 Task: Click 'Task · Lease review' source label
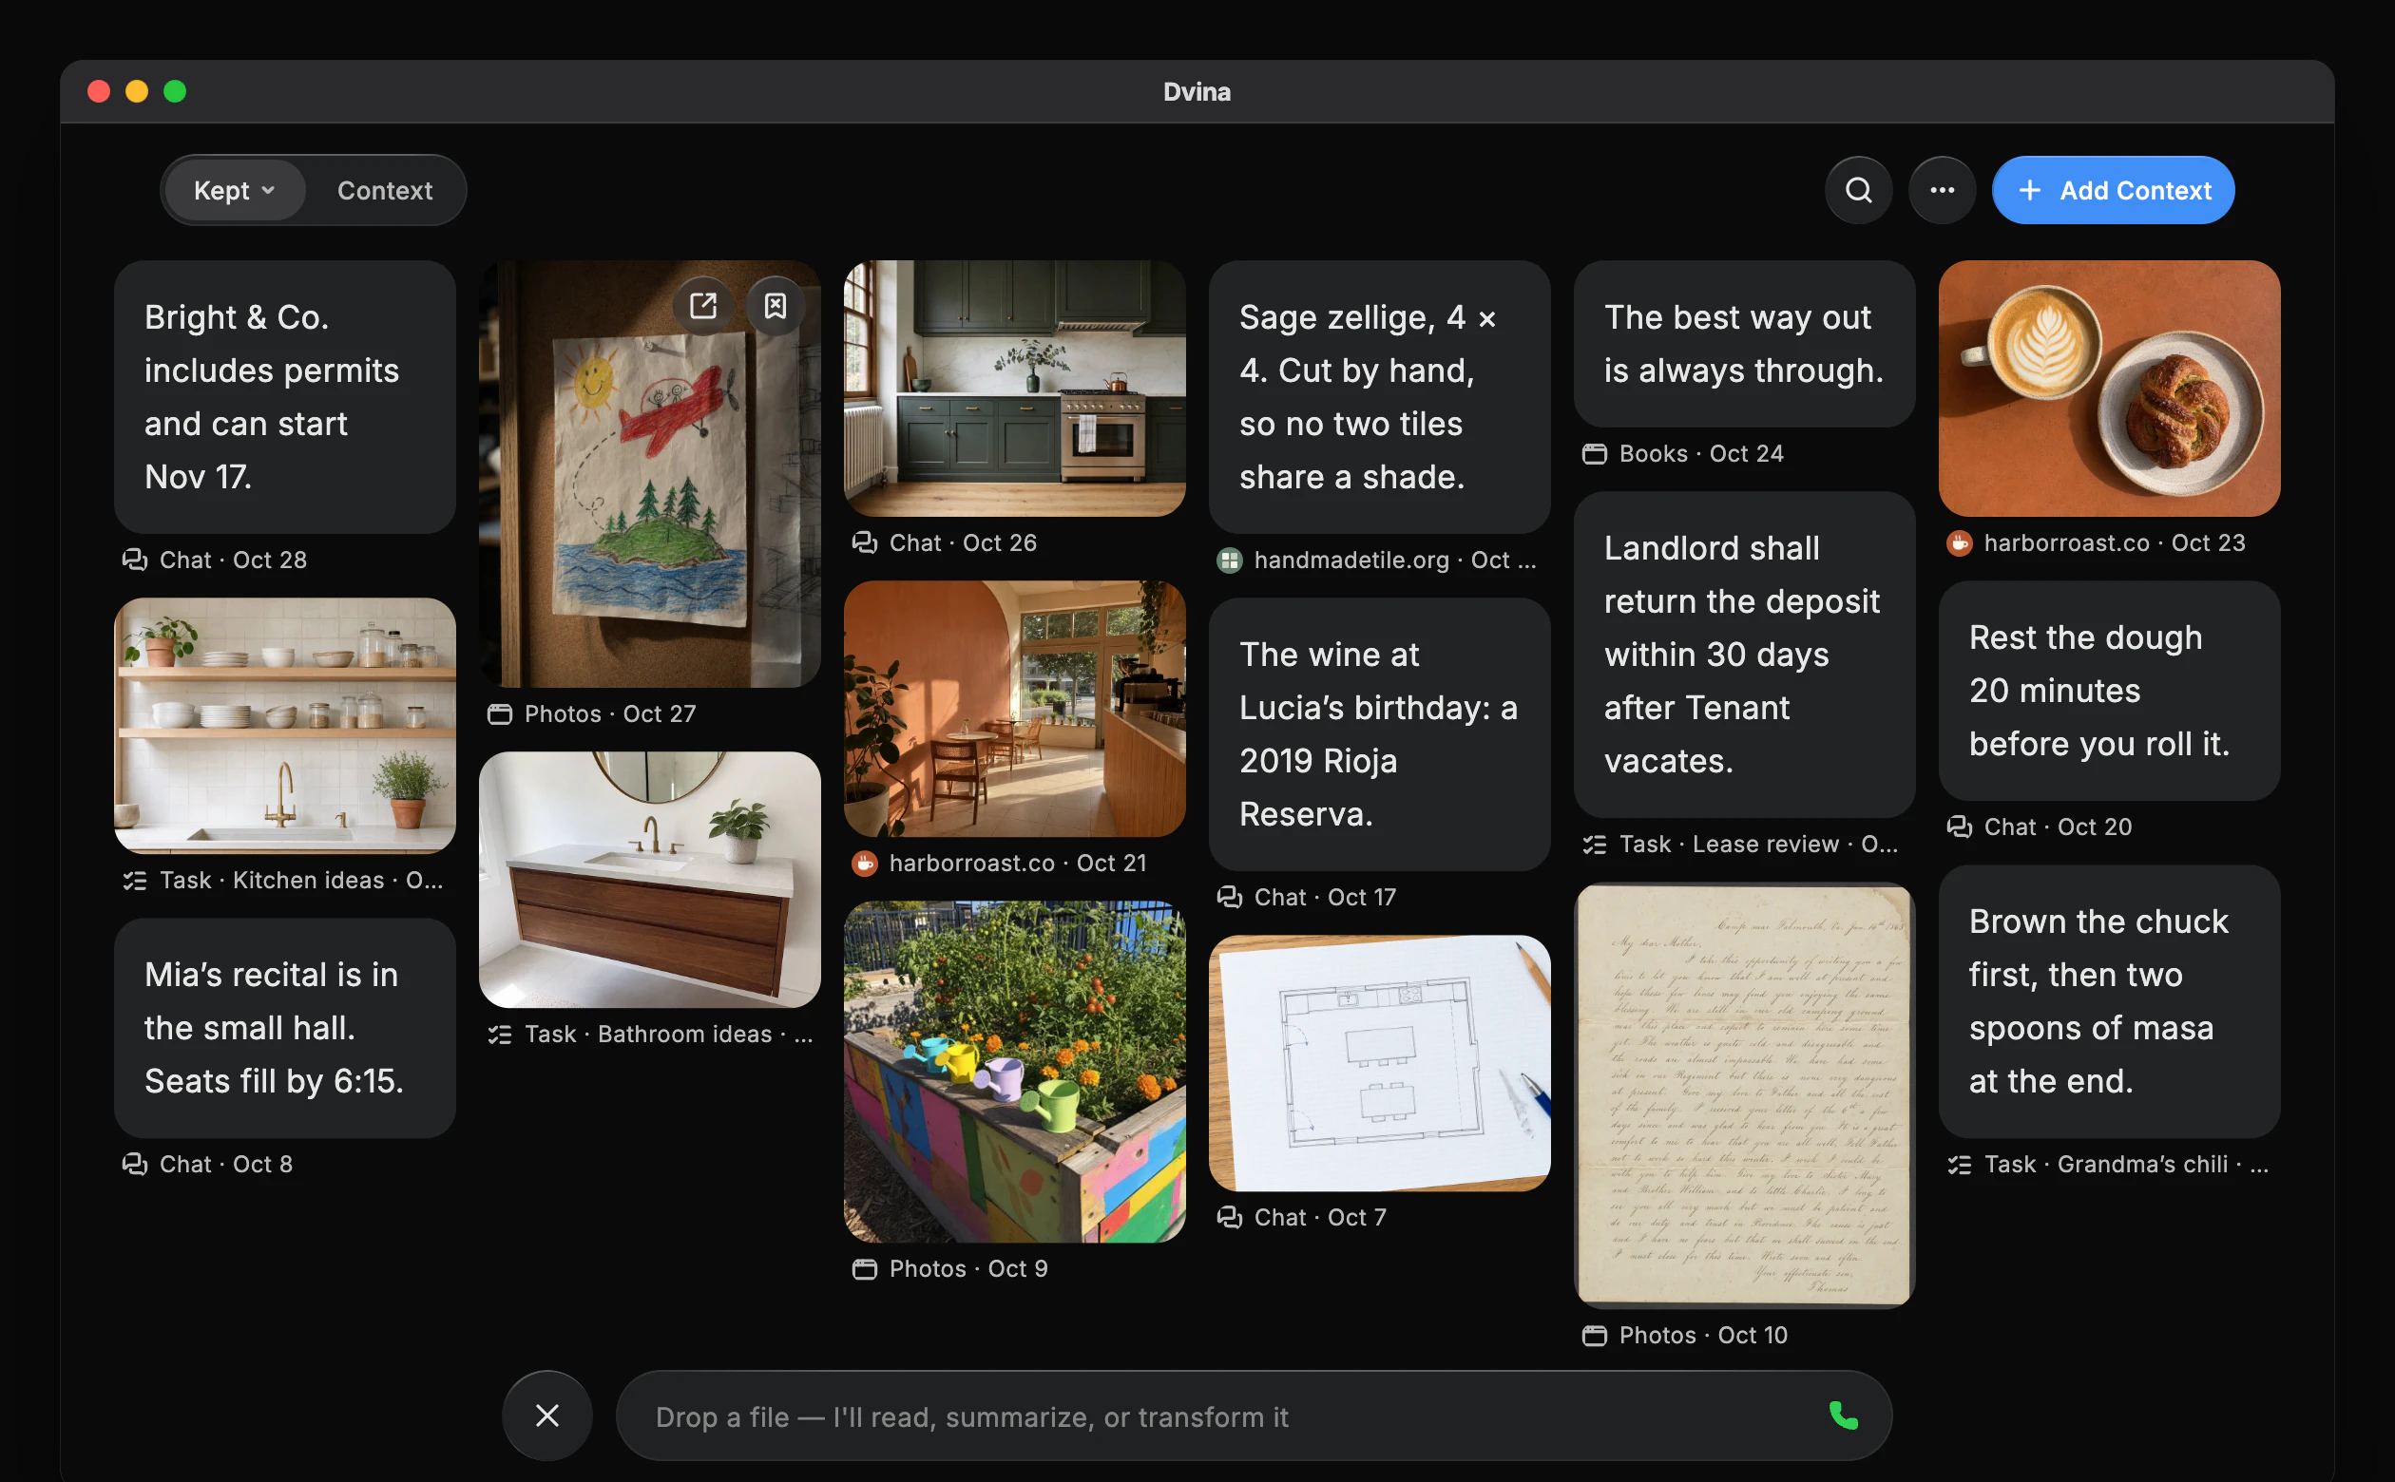pos(1741,844)
